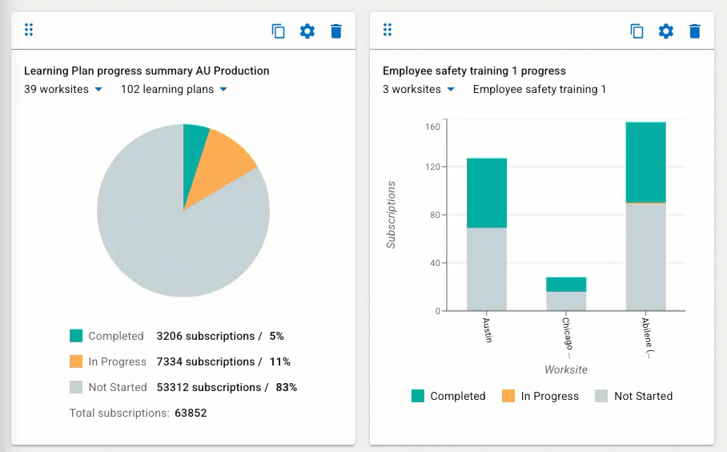Duplicate the Employee safety training widget
Image resolution: width=727 pixels, height=452 pixels.
pyautogui.click(x=637, y=31)
